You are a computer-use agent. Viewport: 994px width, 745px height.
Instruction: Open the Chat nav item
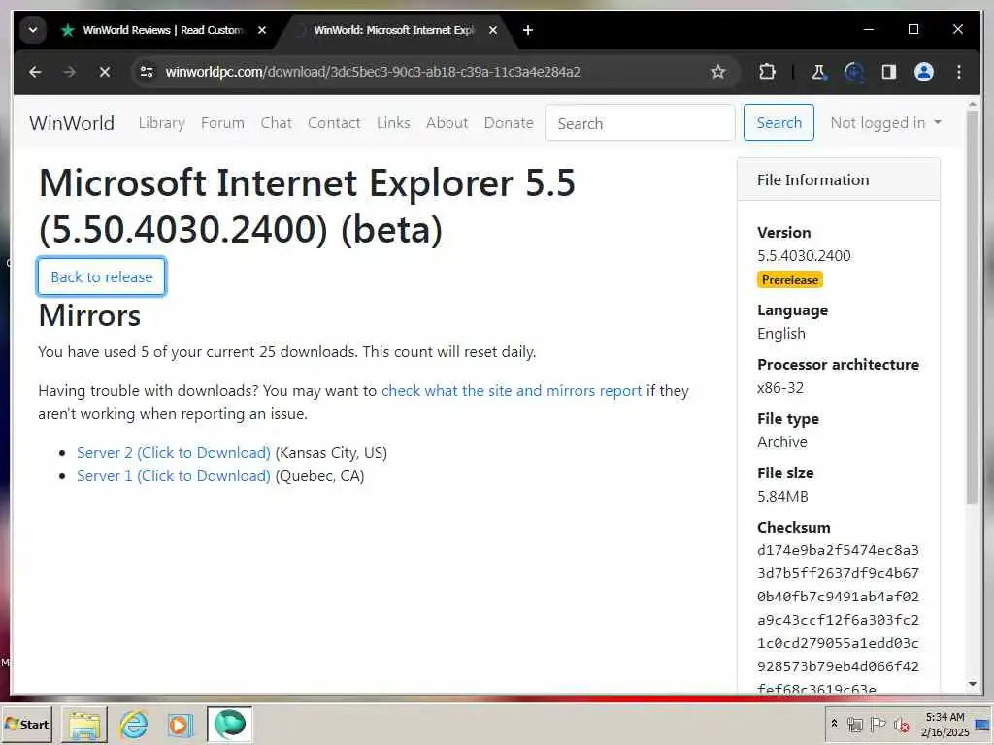[x=277, y=123]
